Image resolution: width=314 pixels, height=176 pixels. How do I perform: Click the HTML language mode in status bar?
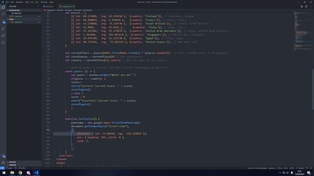292,168
